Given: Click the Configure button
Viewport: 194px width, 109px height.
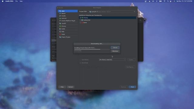Looking at the screenshot, I should (x=130, y=67).
